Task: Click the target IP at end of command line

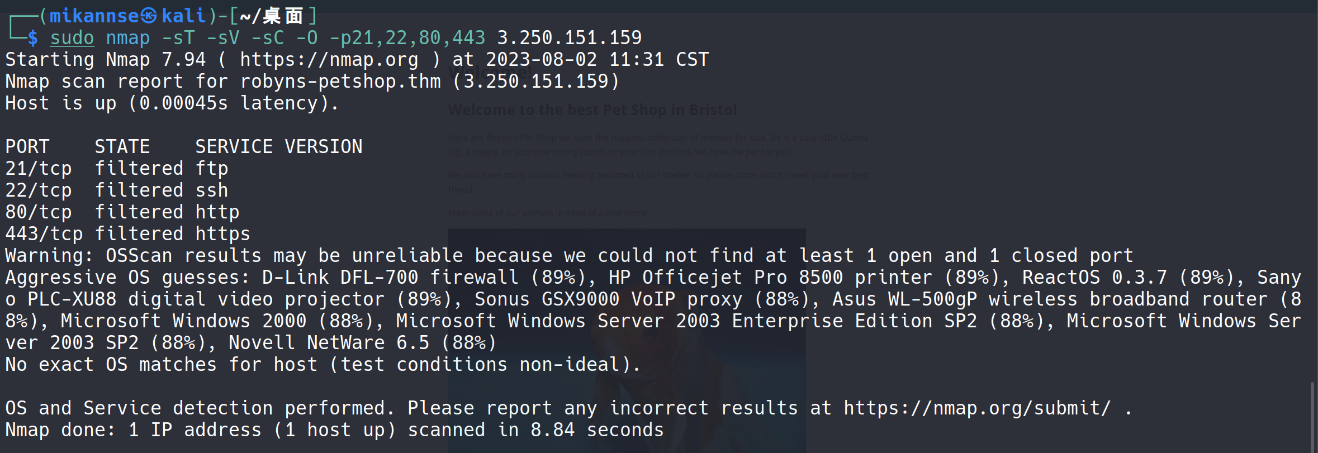Action: (x=569, y=38)
